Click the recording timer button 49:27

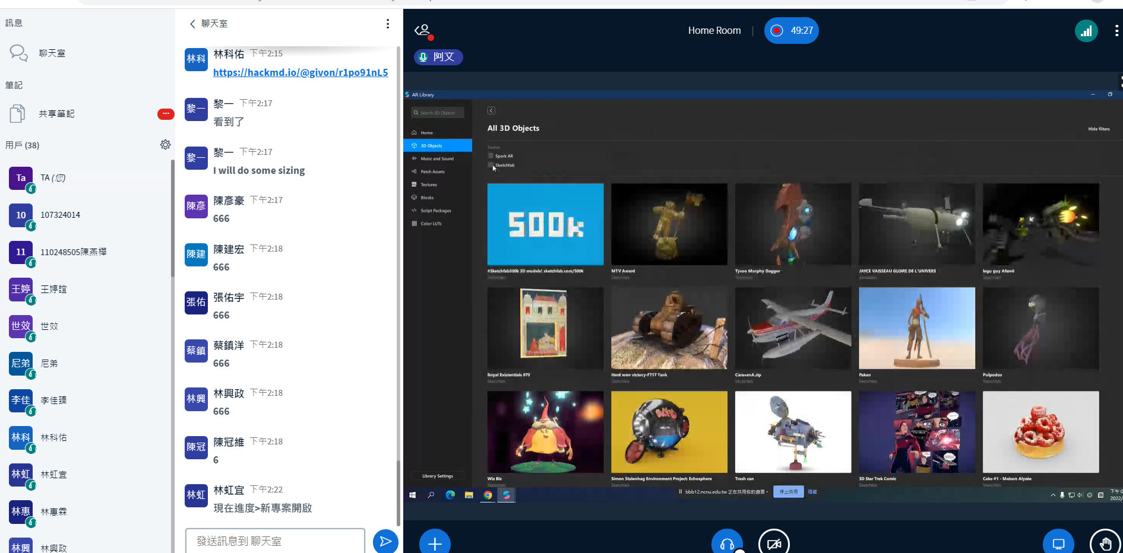click(x=791, y=31)
